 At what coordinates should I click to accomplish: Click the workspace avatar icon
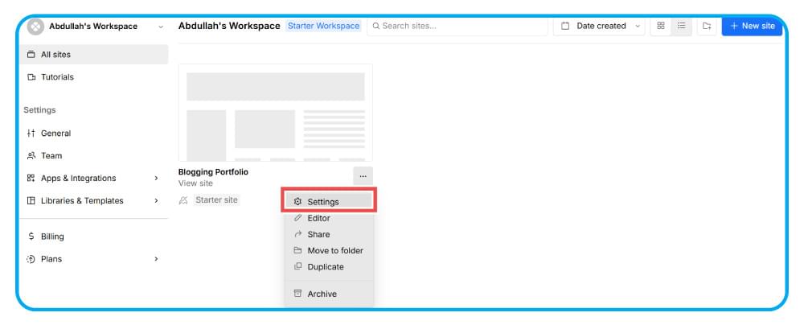tap(35, 27)
